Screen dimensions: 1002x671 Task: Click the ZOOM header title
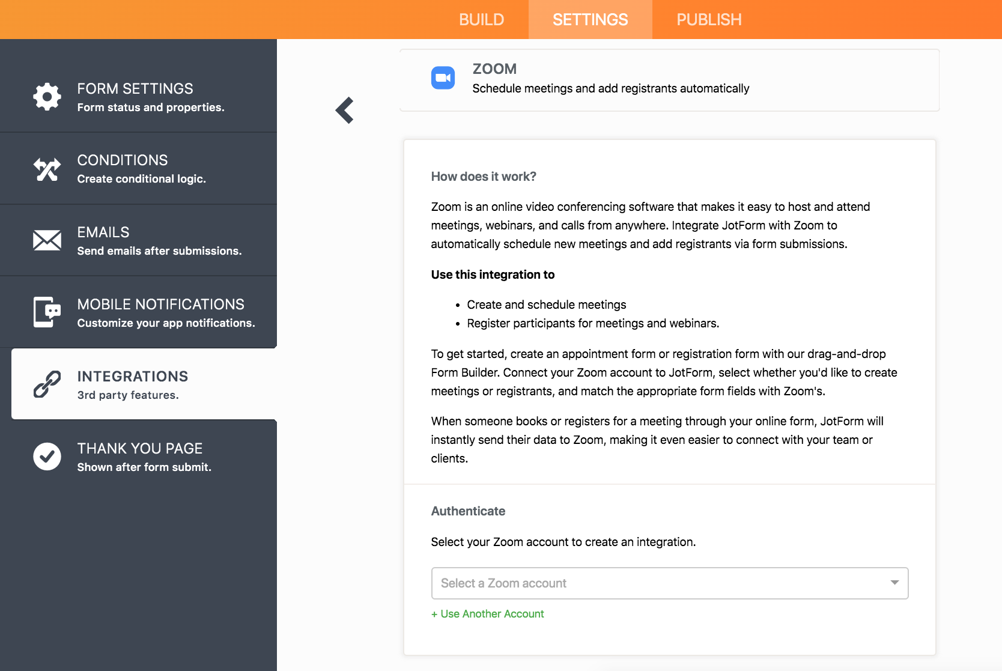pos(494,69)
